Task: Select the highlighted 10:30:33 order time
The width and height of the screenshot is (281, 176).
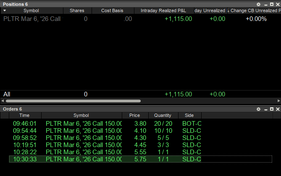Action: pyautogui.click(x=25, y=159)
